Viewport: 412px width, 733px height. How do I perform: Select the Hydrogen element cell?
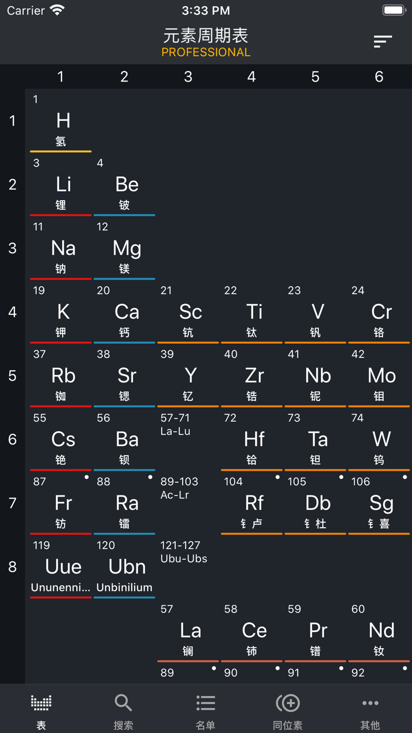pyautogui.click(x=61, y=122)
